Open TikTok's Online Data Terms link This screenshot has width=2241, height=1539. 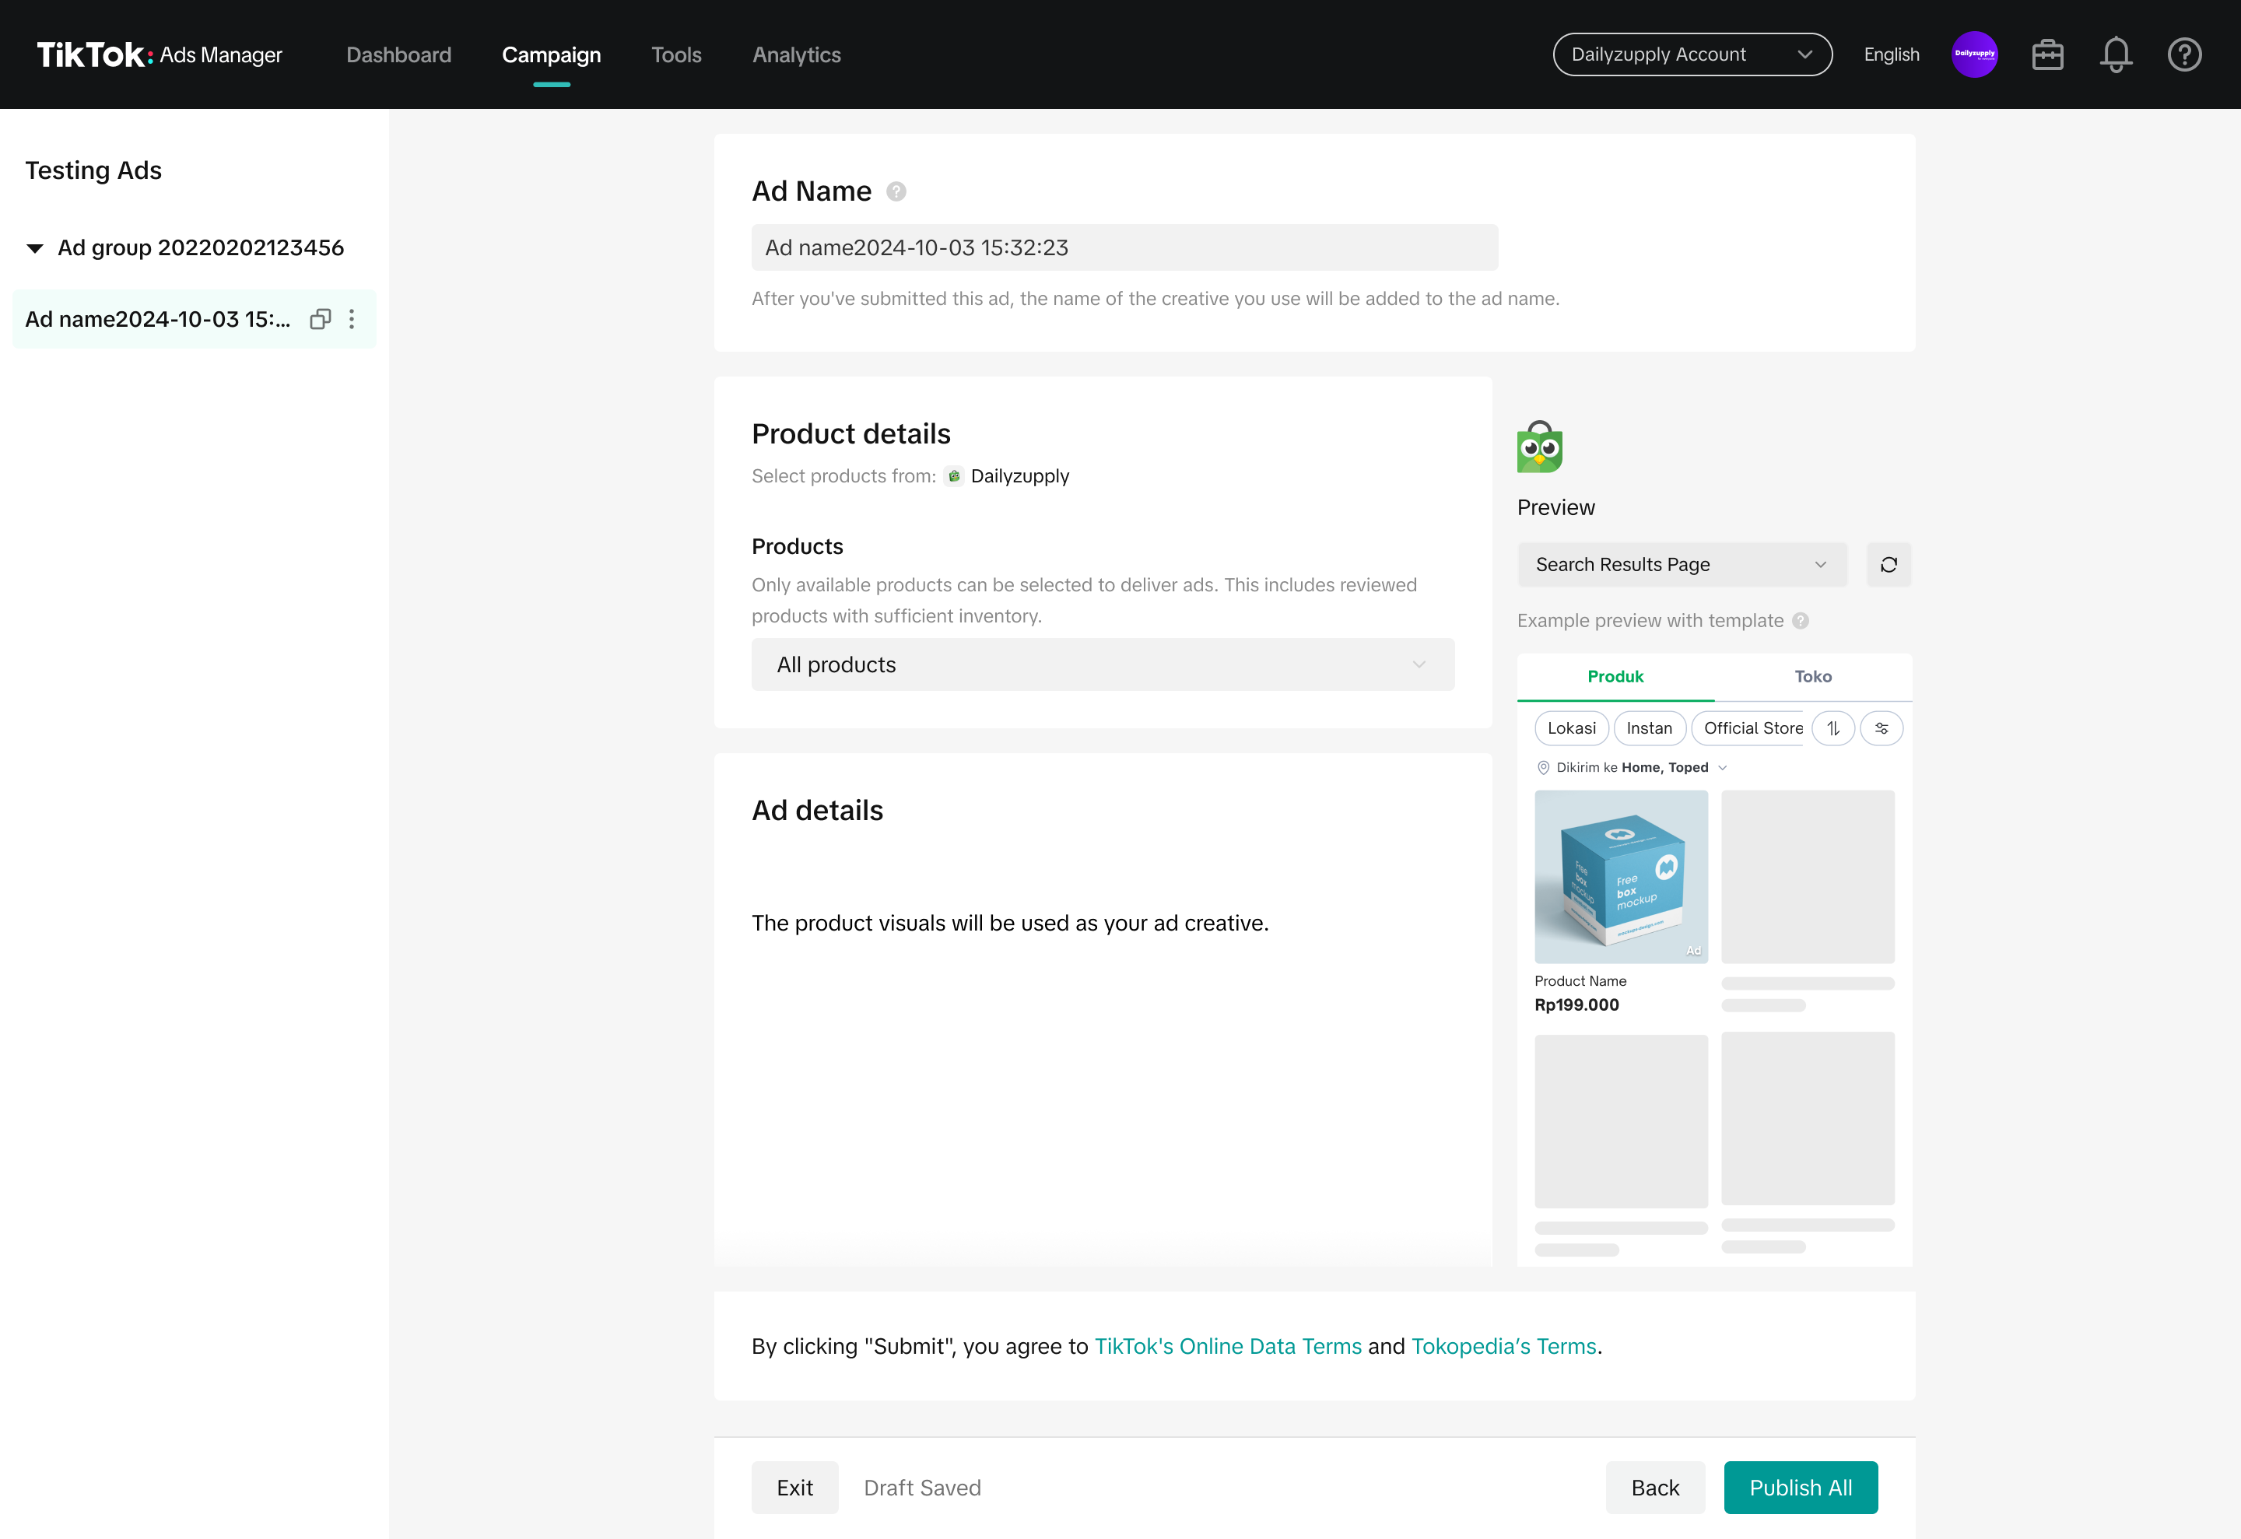1228,1346
